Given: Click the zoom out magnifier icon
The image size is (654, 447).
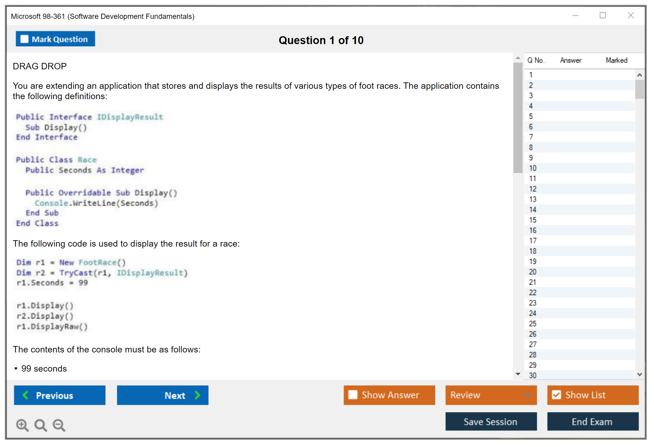Looking at the screenshot, I should tap(59, 425).
